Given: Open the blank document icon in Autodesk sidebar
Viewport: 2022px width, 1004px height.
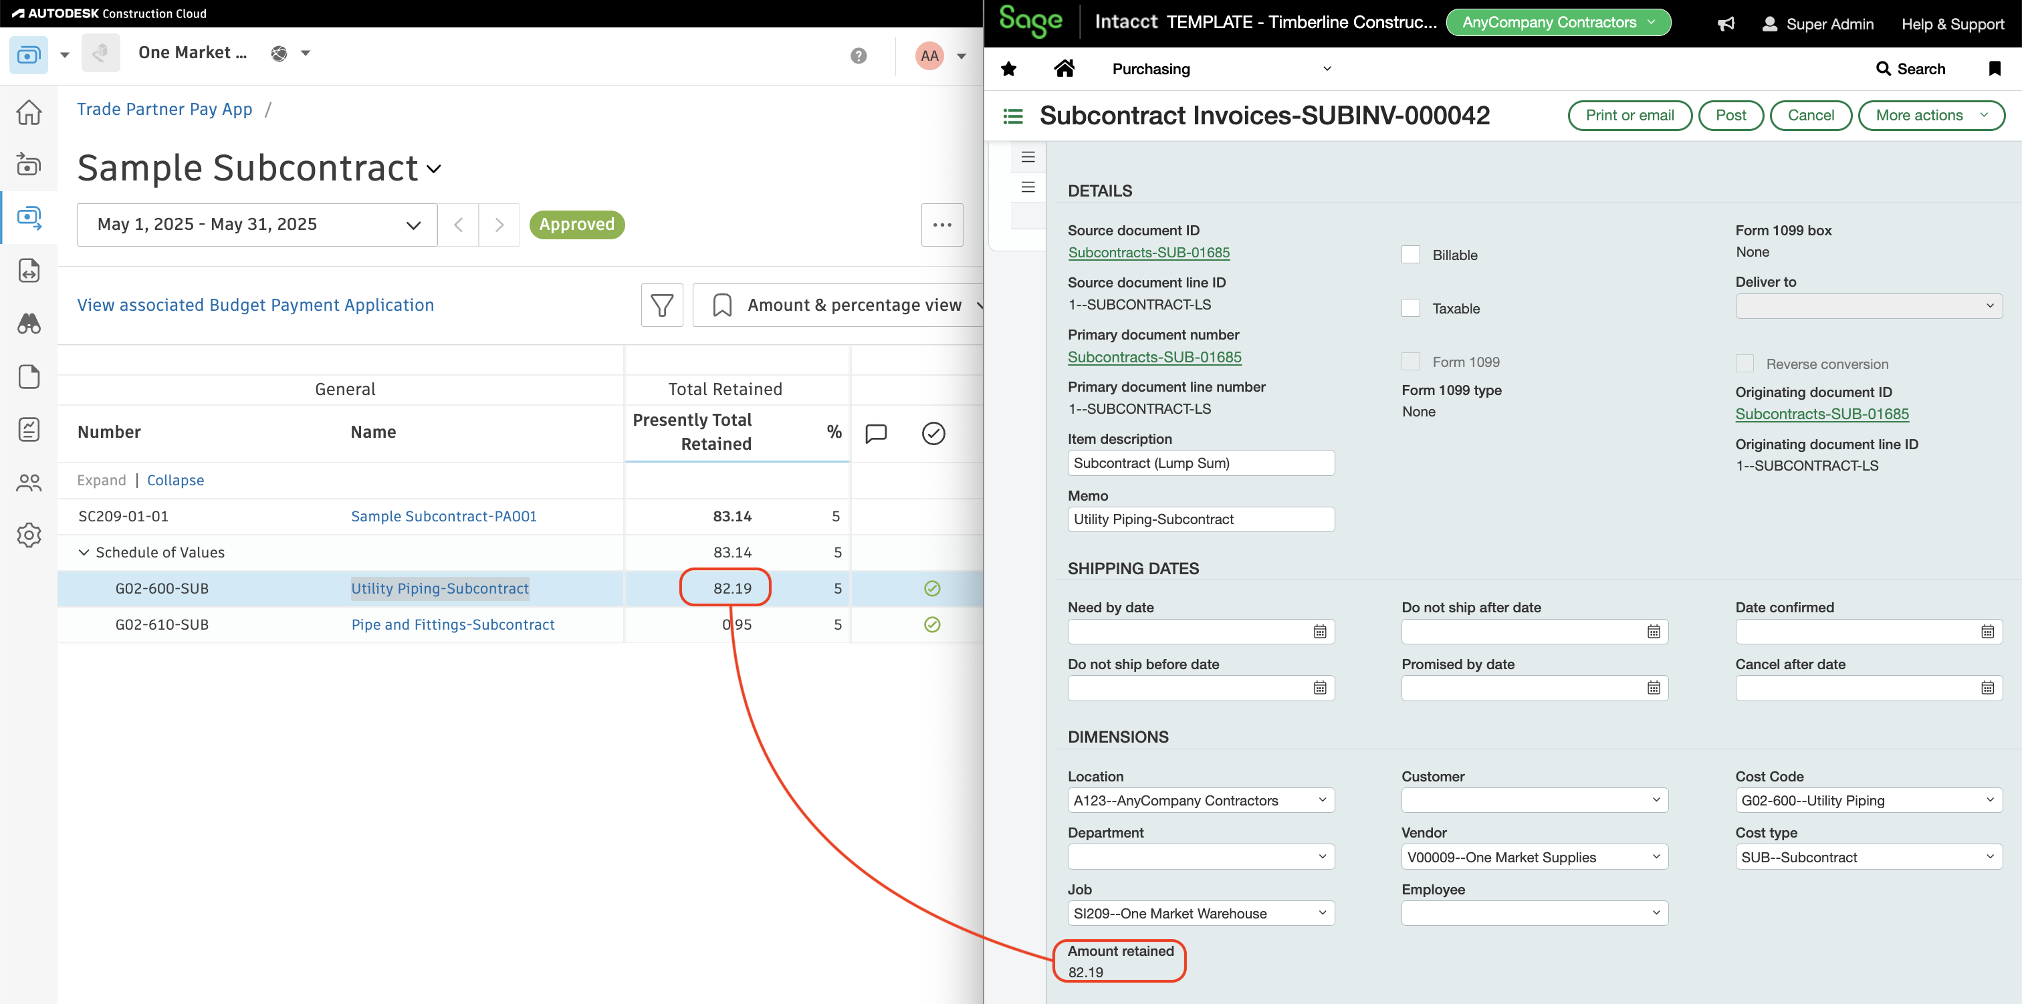Looking at the screenshot, I should coord(29,376).
